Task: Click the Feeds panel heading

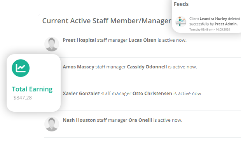Action: pos(181,4)
